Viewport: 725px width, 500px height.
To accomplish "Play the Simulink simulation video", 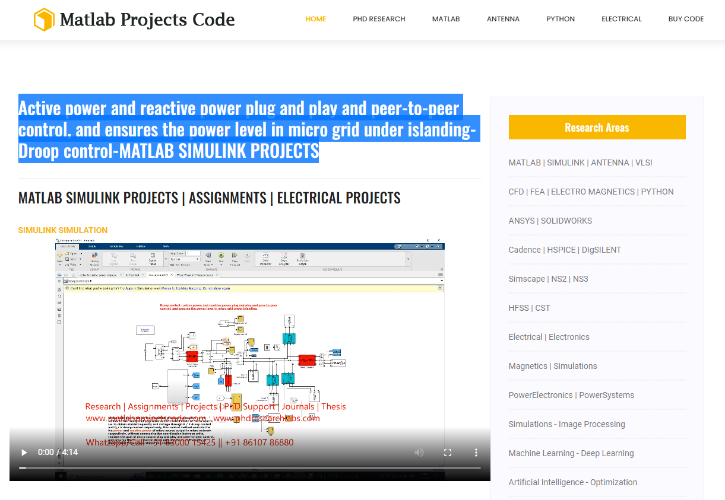I will 24,453.
